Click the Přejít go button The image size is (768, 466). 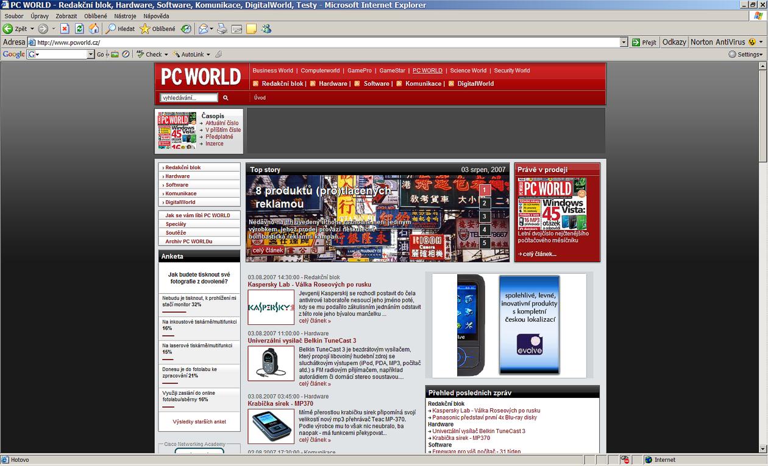pyautogui.click(x=644, y=42)
